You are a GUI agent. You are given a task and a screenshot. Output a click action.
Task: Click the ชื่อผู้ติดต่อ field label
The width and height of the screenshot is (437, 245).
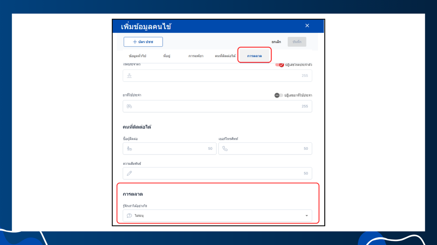click(130, 139)
